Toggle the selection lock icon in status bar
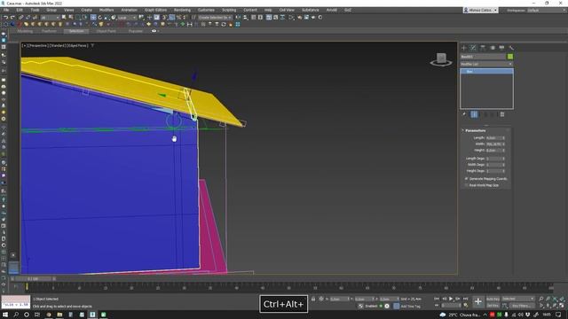This screenshot has height=319, width=568. click(313, 300)
